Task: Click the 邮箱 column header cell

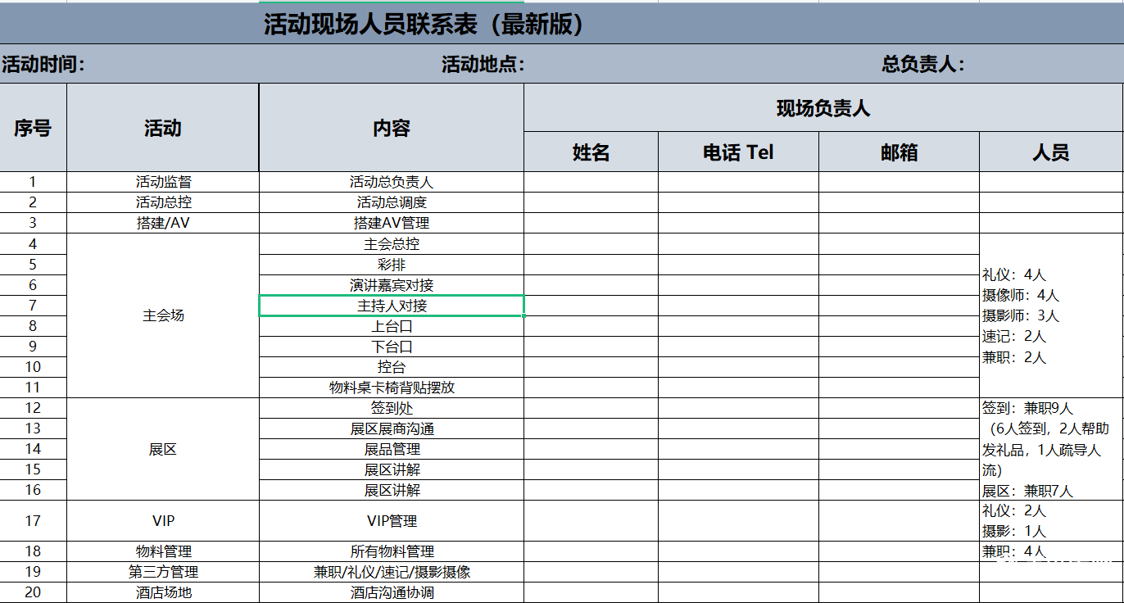Action: coord(899,152)
